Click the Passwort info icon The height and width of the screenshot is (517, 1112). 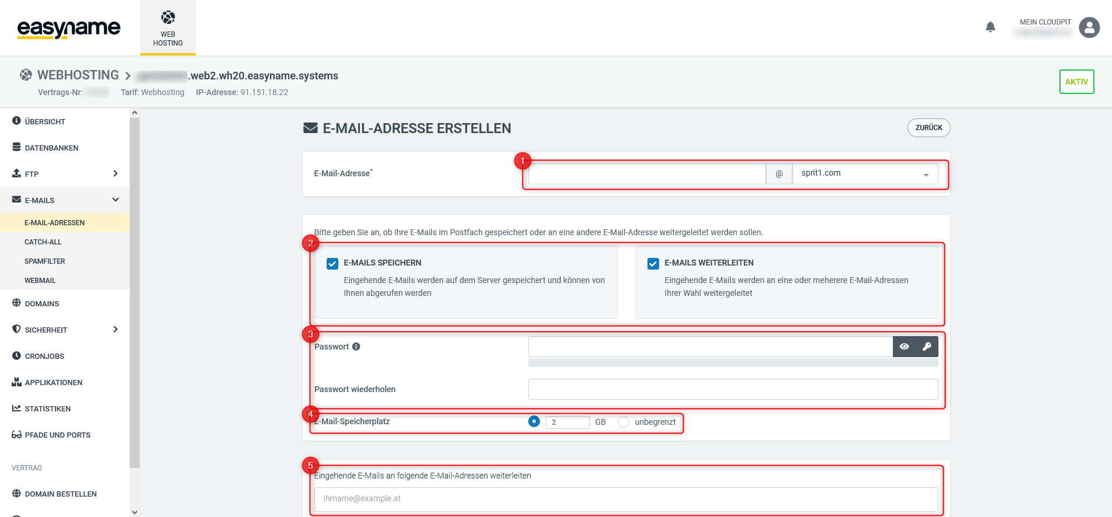tap(356, 347)
